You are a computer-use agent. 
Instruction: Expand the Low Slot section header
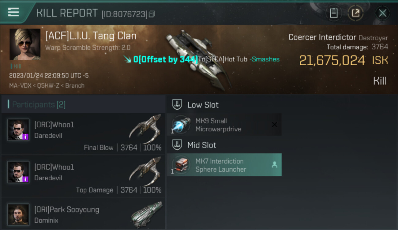203,105
